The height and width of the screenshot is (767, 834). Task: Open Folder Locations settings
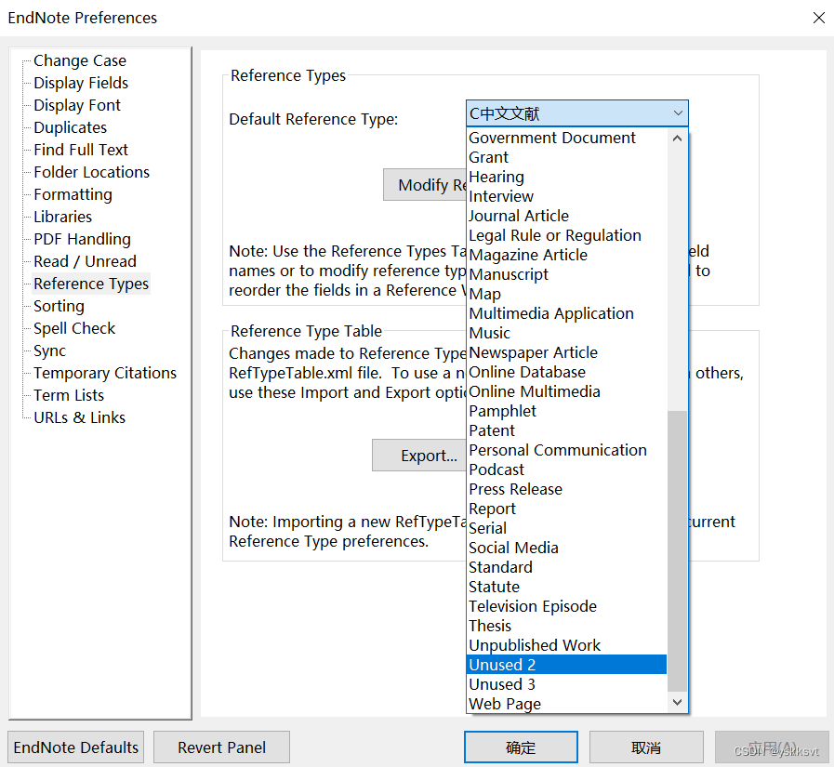91,172
